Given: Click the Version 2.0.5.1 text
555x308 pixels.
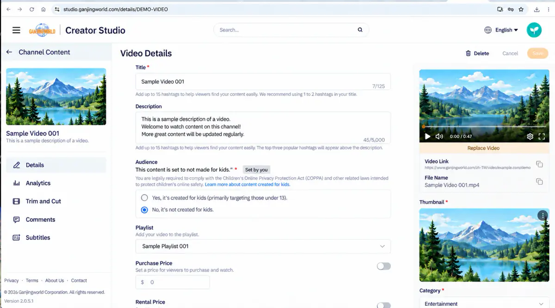Looking at the screenshot, I should tap(19, 301).
